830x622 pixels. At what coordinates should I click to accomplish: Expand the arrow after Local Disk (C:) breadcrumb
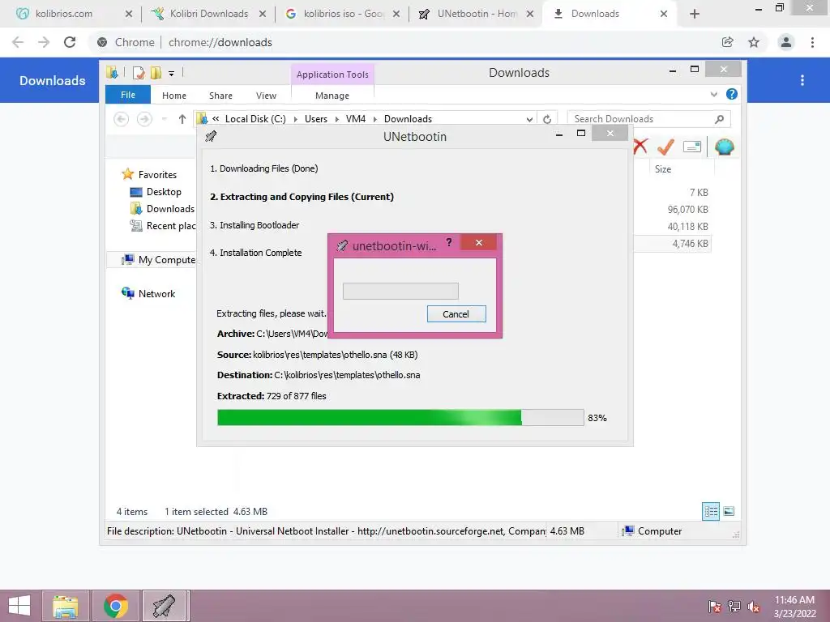[295, 120]
